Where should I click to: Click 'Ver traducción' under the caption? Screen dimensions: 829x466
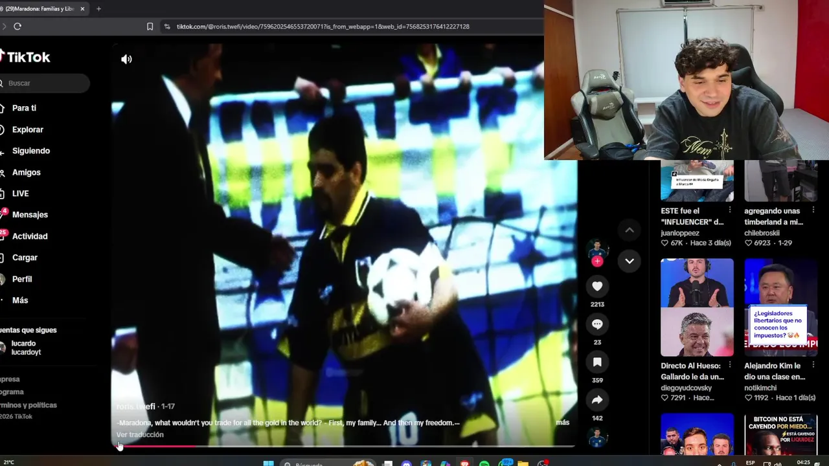[x=140, y=435]
